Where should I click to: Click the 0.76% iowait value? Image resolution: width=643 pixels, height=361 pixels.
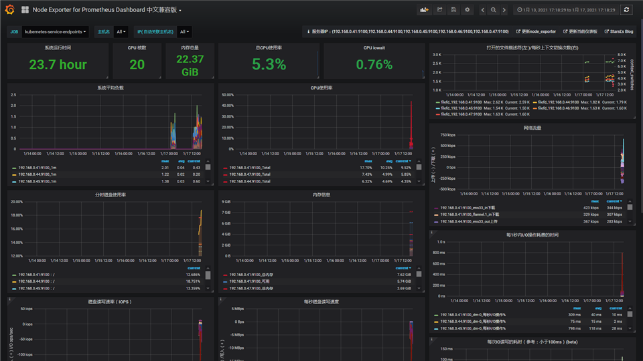(374, 64)
